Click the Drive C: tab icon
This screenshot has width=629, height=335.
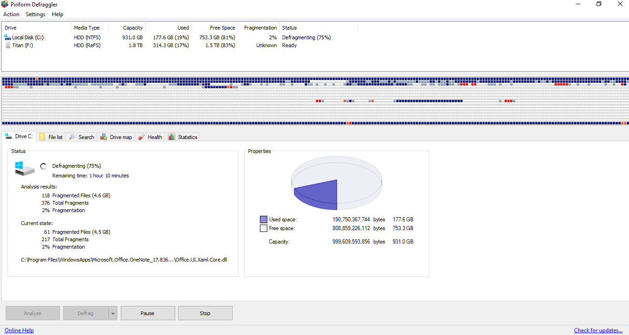tap(8, 136)
